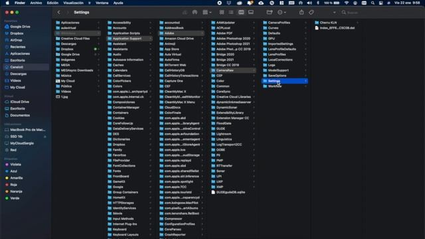Switch to icon grid view
Screen dimensions: 425x239
click(222, 13)
